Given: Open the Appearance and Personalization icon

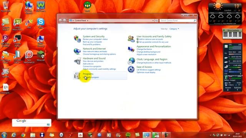Looking at the screenshot, I should click(131, 49).
